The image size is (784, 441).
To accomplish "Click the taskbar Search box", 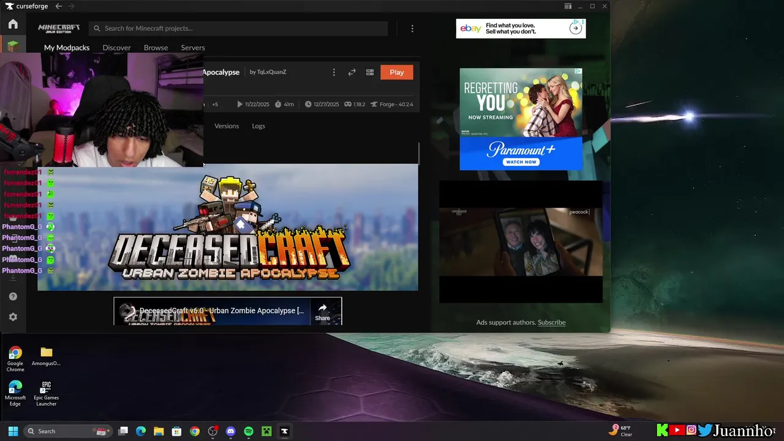I will click(67, 431).
